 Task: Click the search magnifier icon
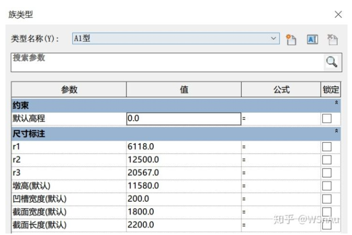(331, 62)
